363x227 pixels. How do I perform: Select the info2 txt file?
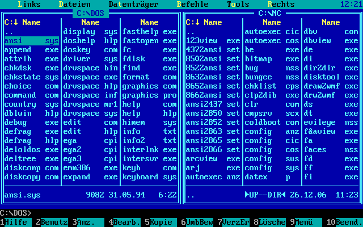coord(150,141)
